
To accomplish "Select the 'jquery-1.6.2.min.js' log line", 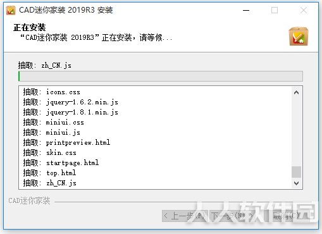I will tap(71, 102).
